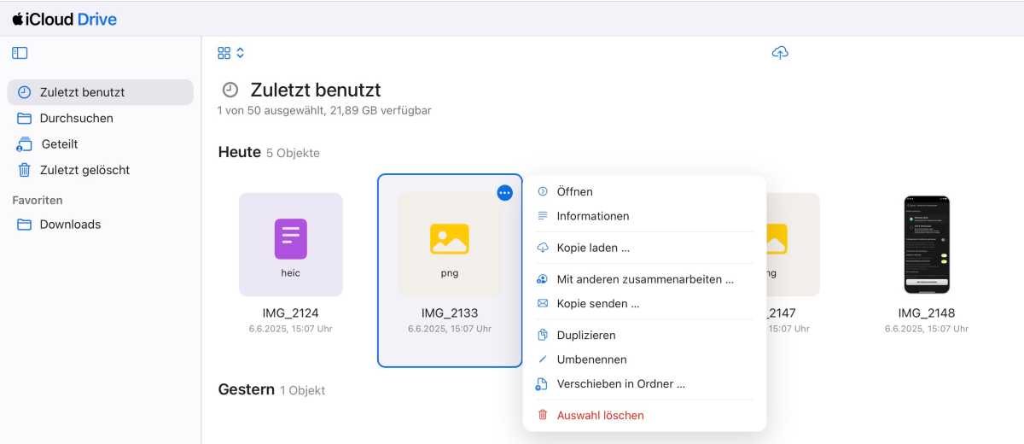
Task: Click the cloud download icon beside Kopie laden
Action: point(542,248)
